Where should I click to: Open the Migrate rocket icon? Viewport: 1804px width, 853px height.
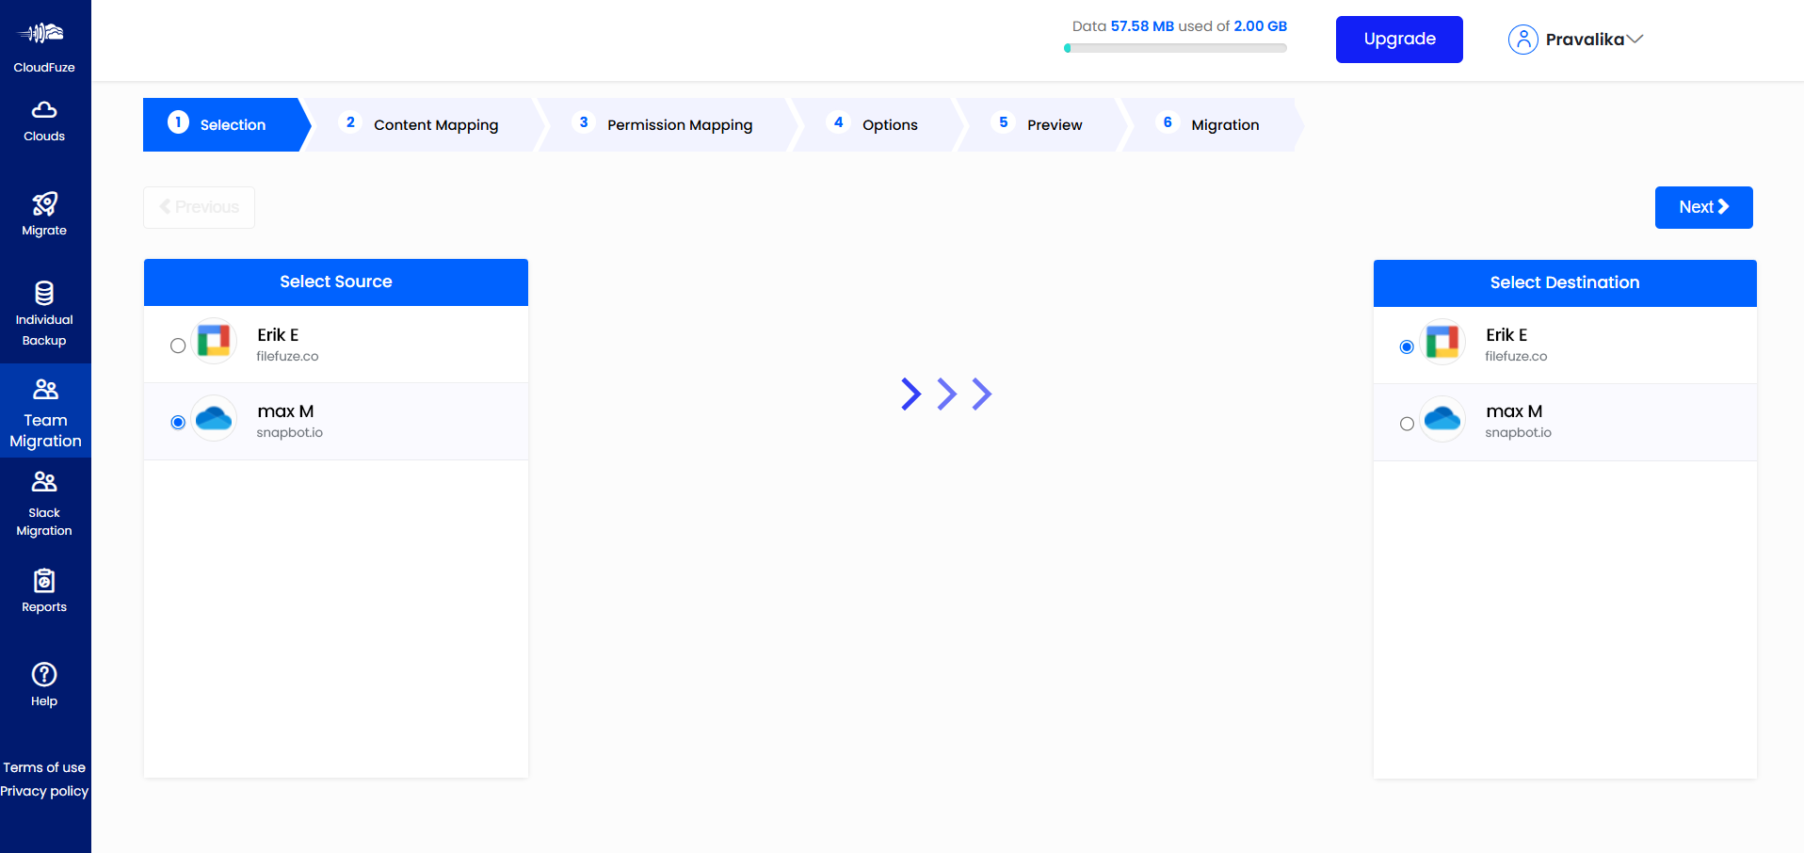[44, 204]
